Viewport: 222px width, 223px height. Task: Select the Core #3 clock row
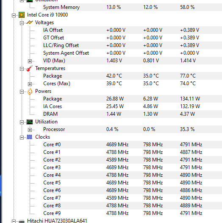tap(132, 167)
